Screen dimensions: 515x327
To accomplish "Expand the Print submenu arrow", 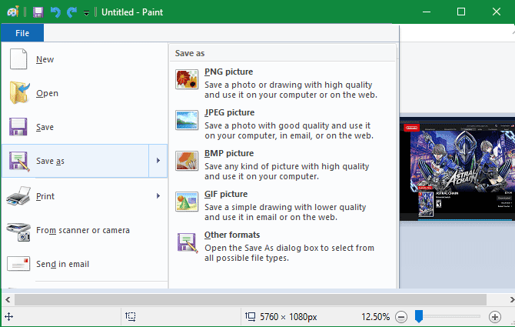I will [158, 196].
